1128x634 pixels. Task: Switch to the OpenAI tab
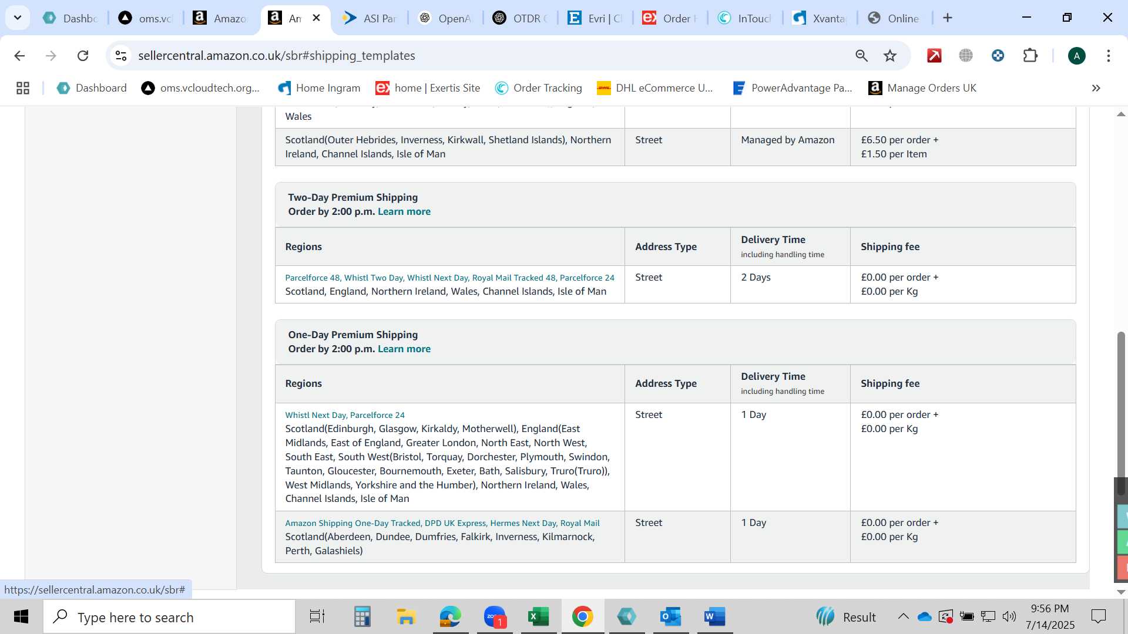coord(445,18)
